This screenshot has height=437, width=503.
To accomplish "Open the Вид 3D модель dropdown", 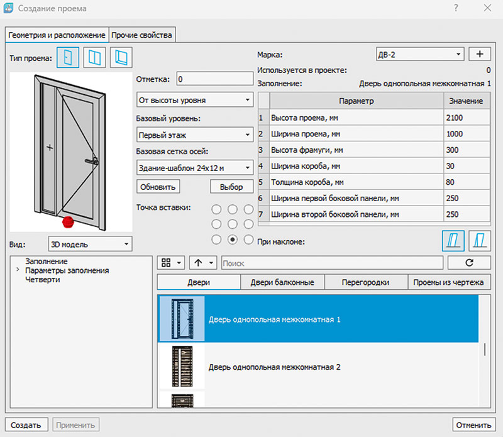I will [x=90, y=244].
